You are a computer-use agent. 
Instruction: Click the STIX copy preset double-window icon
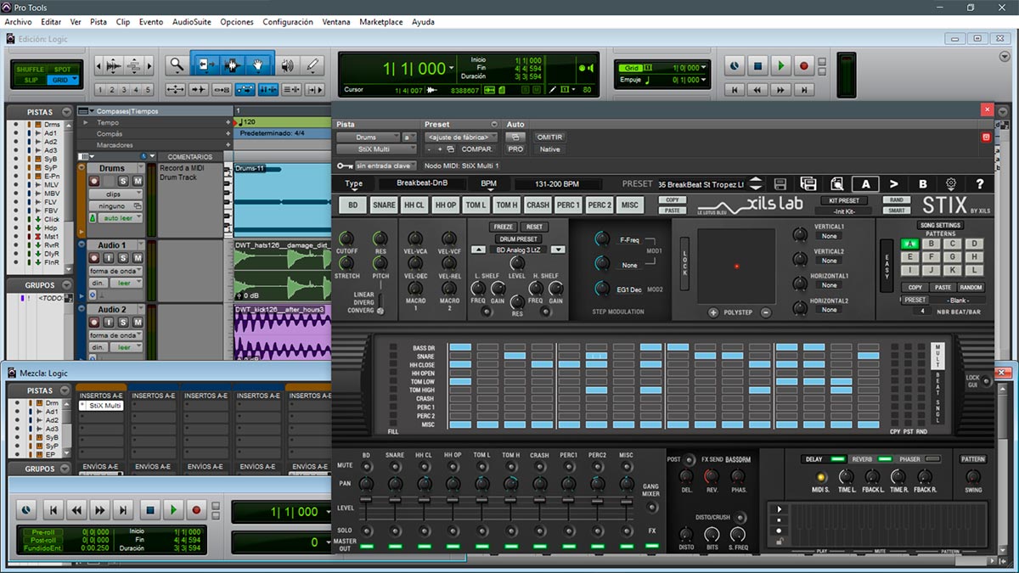[808, 184]
